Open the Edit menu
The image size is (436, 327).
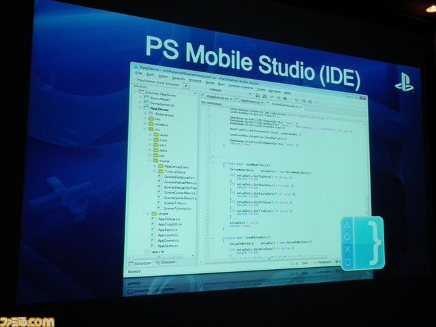click(x=150, y=75)
